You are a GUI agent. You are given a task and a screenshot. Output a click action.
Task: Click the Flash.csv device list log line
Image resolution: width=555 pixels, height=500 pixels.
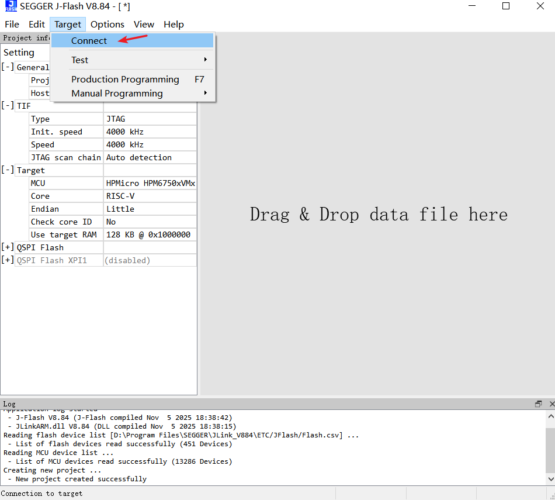coord(181,435)
